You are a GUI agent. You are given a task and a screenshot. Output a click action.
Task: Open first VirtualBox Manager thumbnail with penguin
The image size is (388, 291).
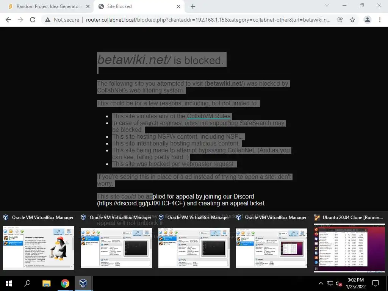39,248
